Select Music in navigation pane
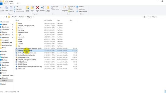Viewport: 166px width, 93px height. click(x=4, y=68)
